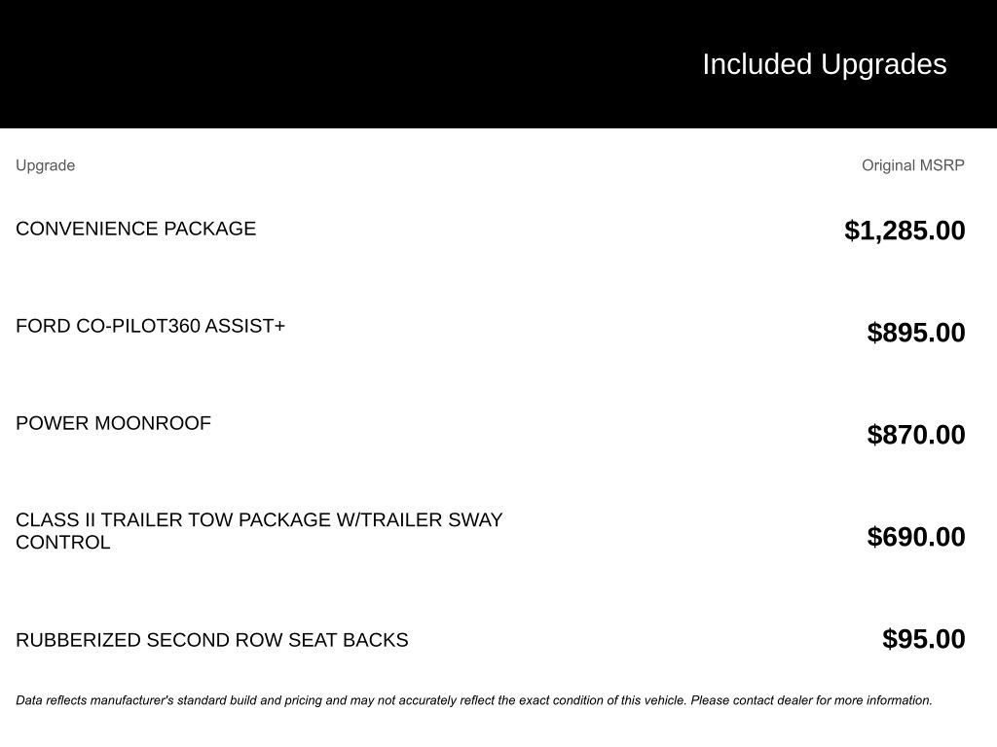This screenshot has width=997, height=747.
Task: Click the word CONTROL below trailer tow line
Action: pos(62,543)
